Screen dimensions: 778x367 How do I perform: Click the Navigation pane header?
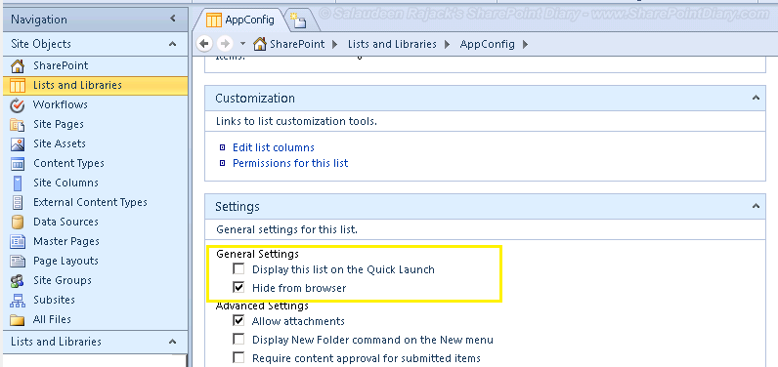click(x=94, y=20)
